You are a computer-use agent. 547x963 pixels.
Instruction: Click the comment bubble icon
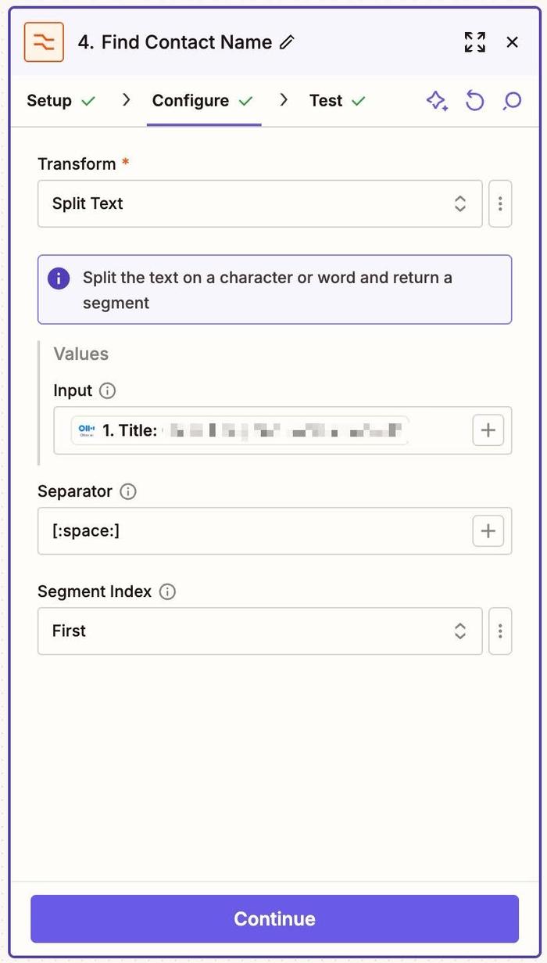tap(512, 101)
